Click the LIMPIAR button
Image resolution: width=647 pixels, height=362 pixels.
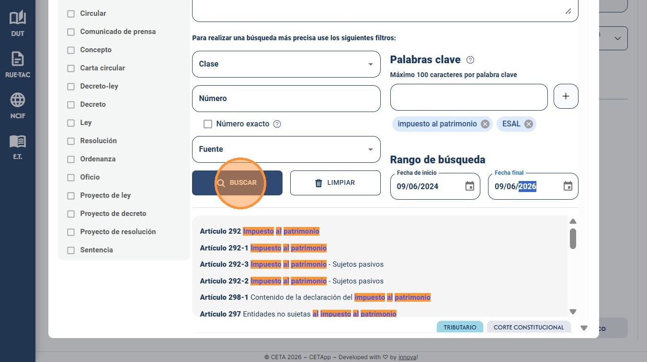point(335,183)
